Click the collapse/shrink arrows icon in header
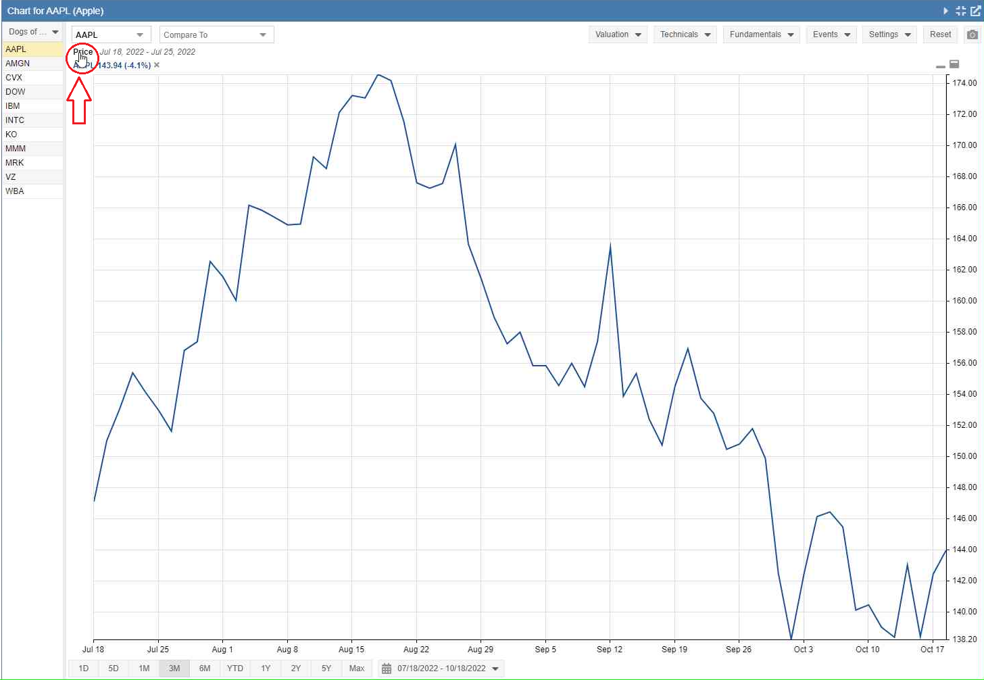984x680 pixels. (960, 11)
